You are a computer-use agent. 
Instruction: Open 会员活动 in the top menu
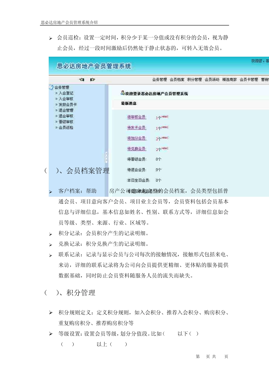click(212, 80)
